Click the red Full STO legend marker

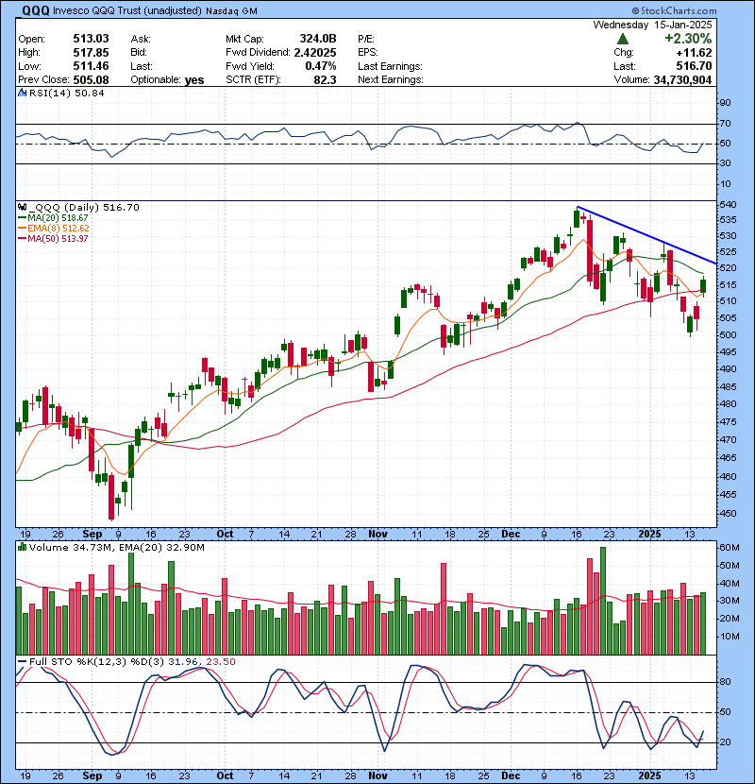click(21, 660)
